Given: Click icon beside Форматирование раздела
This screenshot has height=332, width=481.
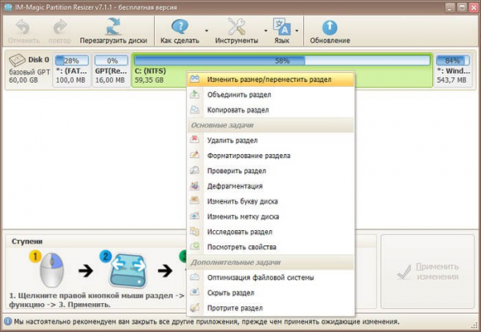Looking at the screenshot, I should point(195,155).
